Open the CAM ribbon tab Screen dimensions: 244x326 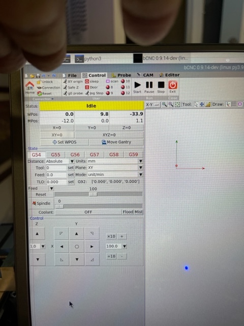click(x=145, y=75)
